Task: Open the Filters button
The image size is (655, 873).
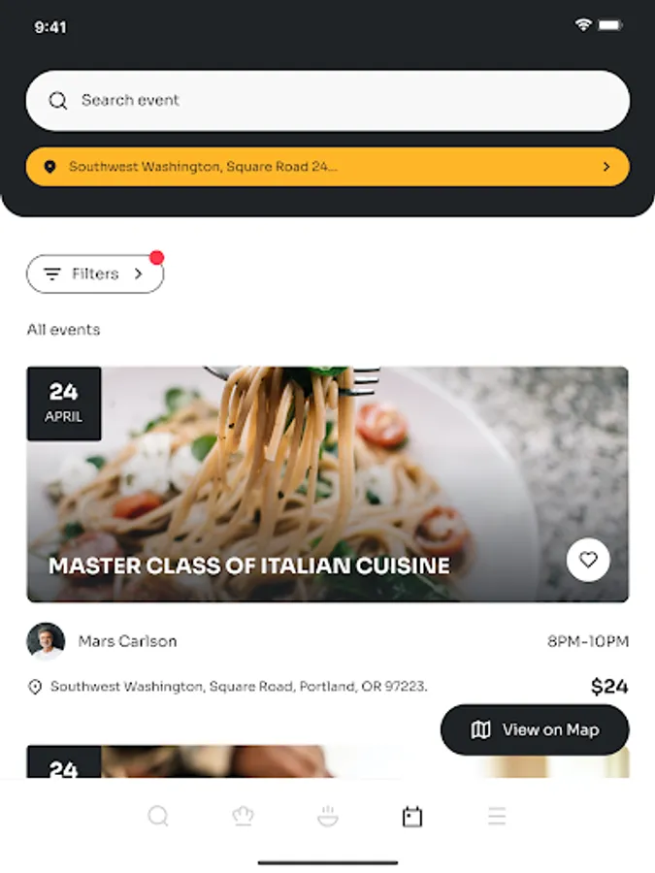Action: coord(95,274)
